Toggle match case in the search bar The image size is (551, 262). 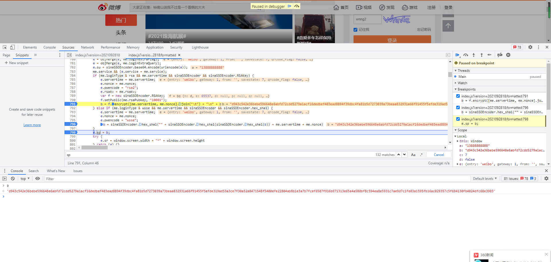(413, 155)
